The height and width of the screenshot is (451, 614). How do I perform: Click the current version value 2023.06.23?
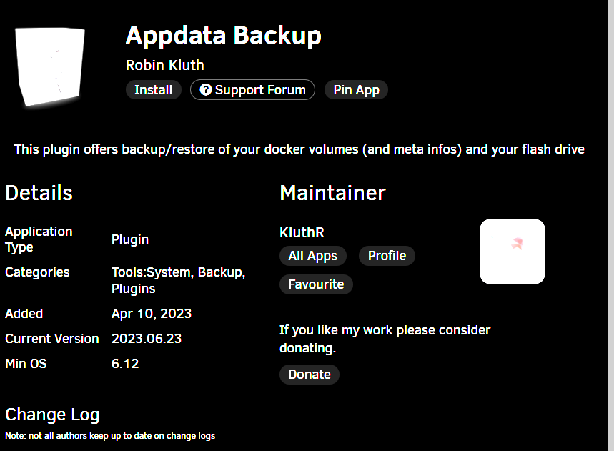coord(147,339)
